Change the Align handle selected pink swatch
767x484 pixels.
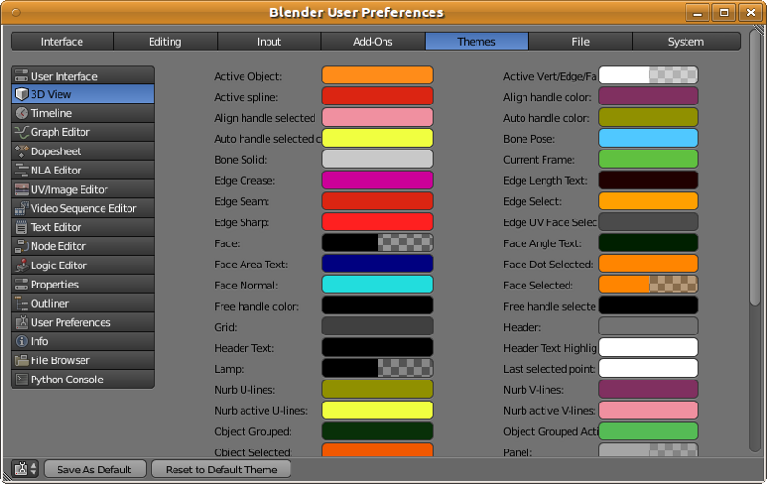pyautogui.click(x=378, y=117)
